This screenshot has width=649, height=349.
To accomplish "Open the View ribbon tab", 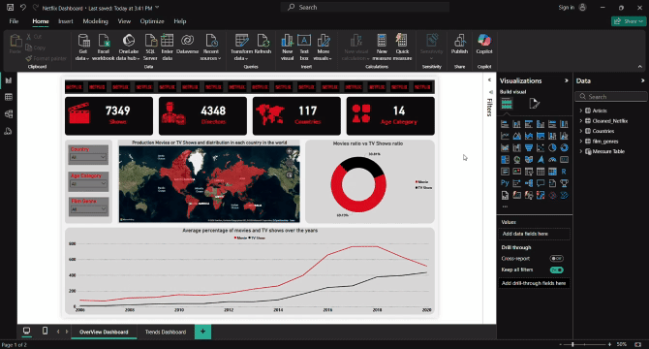I will [x=124, y=21].
